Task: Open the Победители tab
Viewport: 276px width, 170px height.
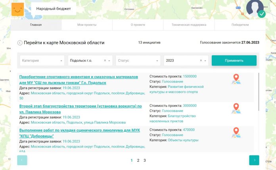Action: pyautogui.click(x=240, y=25)
